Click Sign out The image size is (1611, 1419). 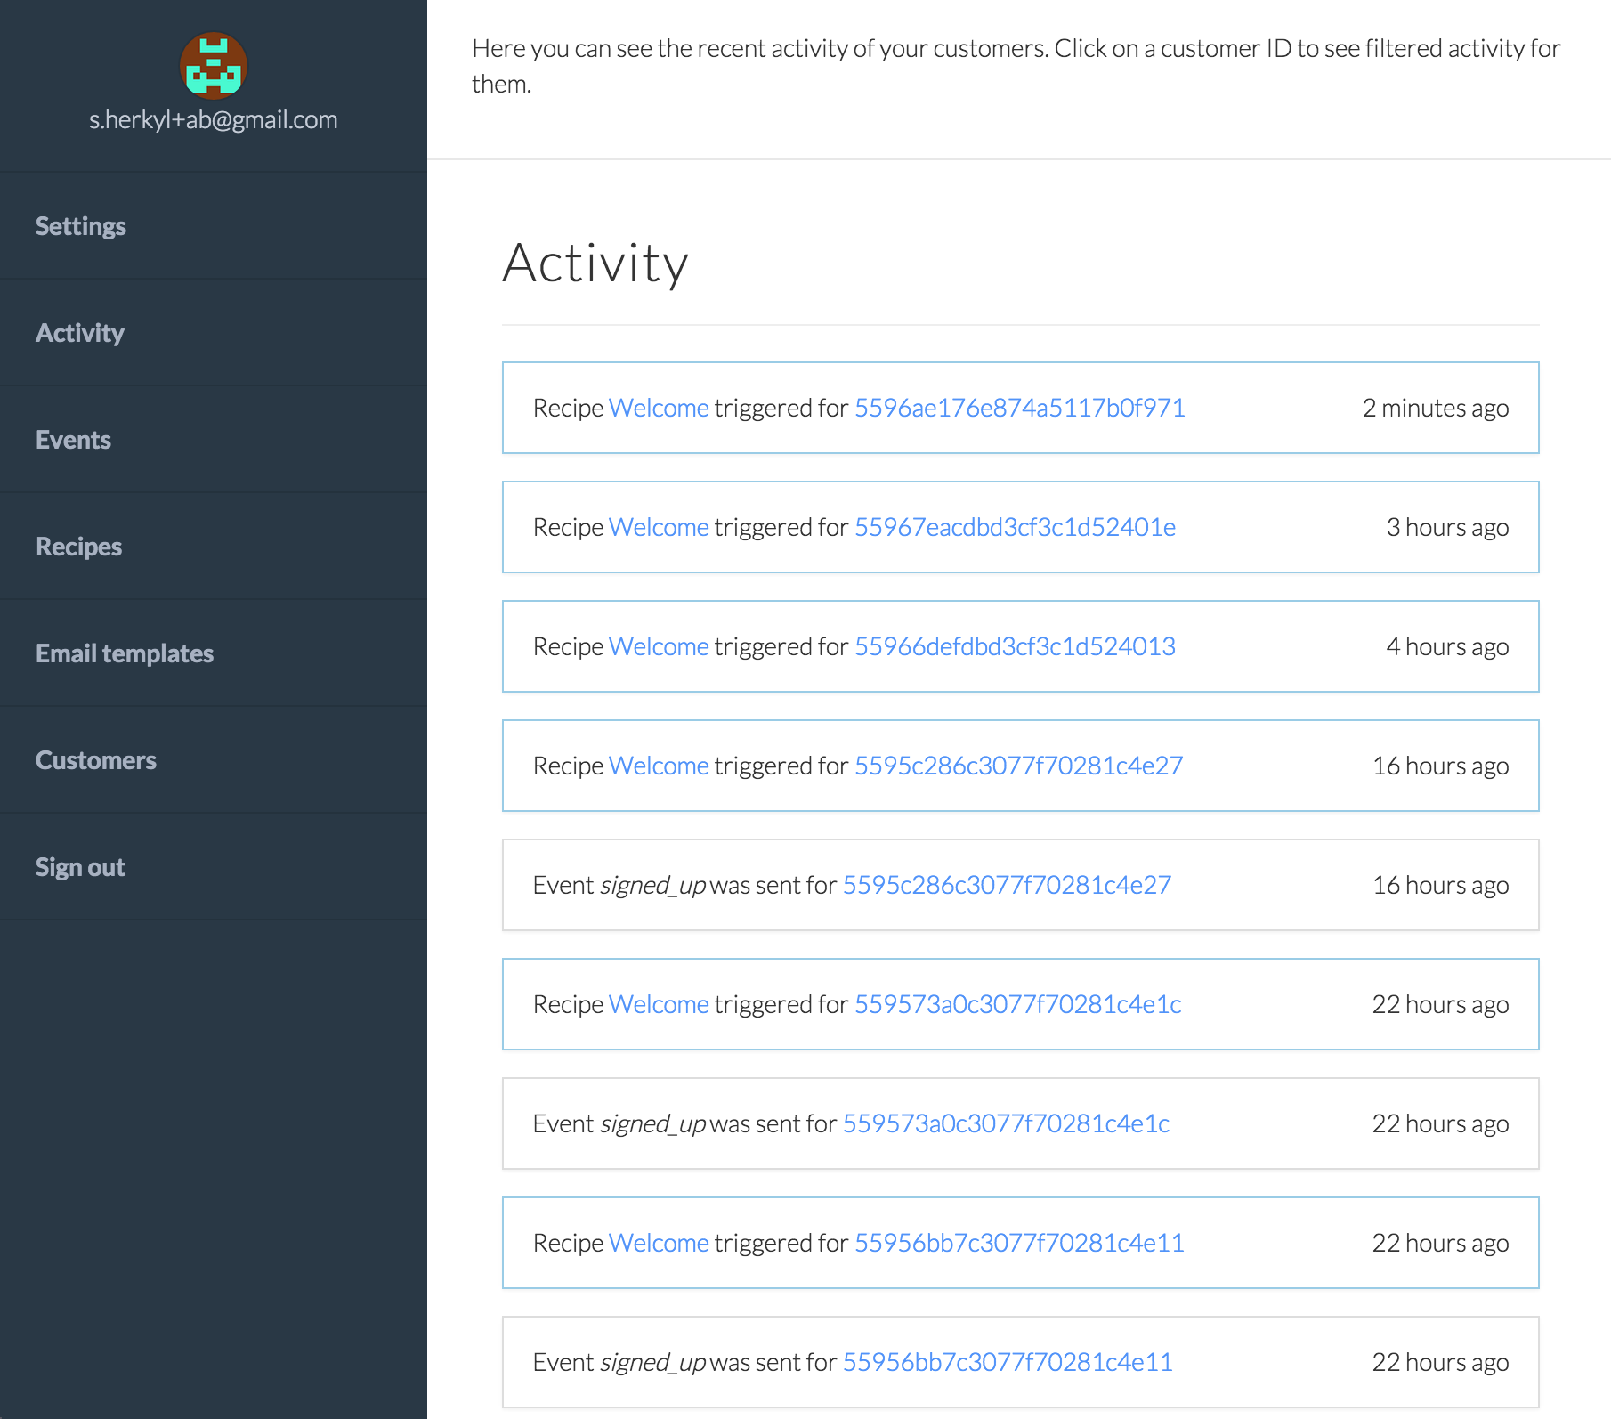tap(80, 867)
